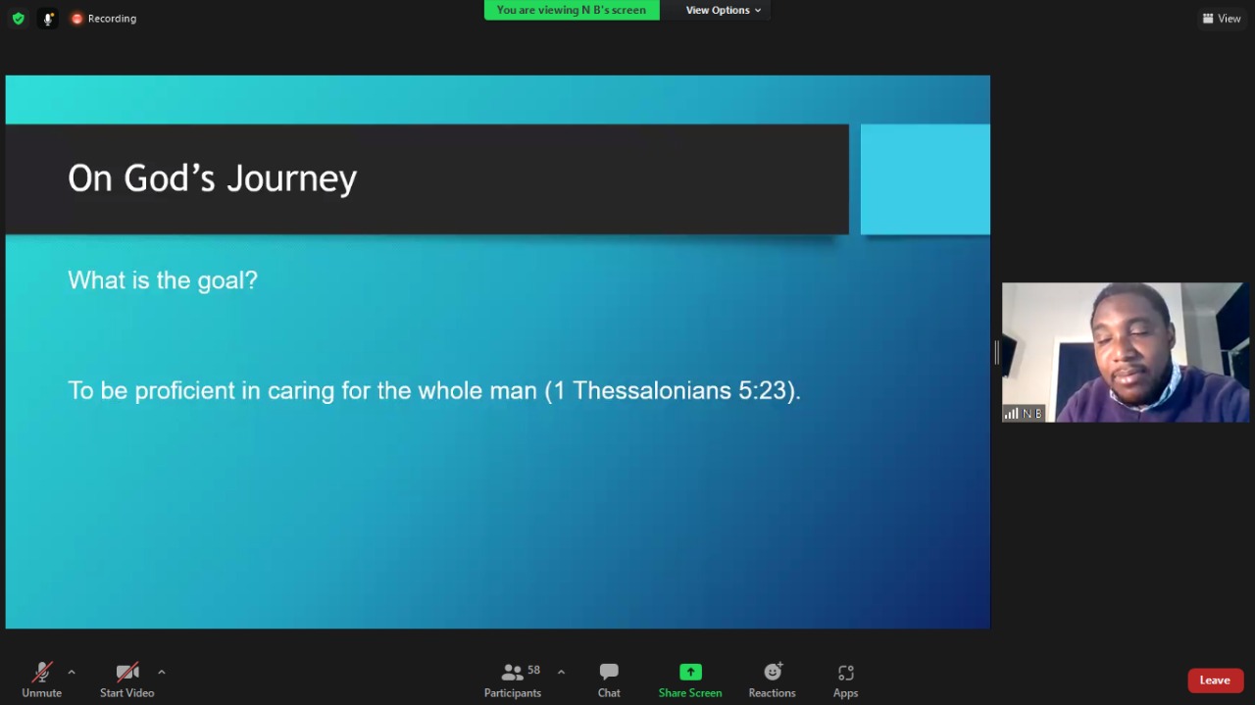Viewport: 1255px width, 705px height.
Task: Expand video options arrow beside Start Video
Action: coord(162,673)
